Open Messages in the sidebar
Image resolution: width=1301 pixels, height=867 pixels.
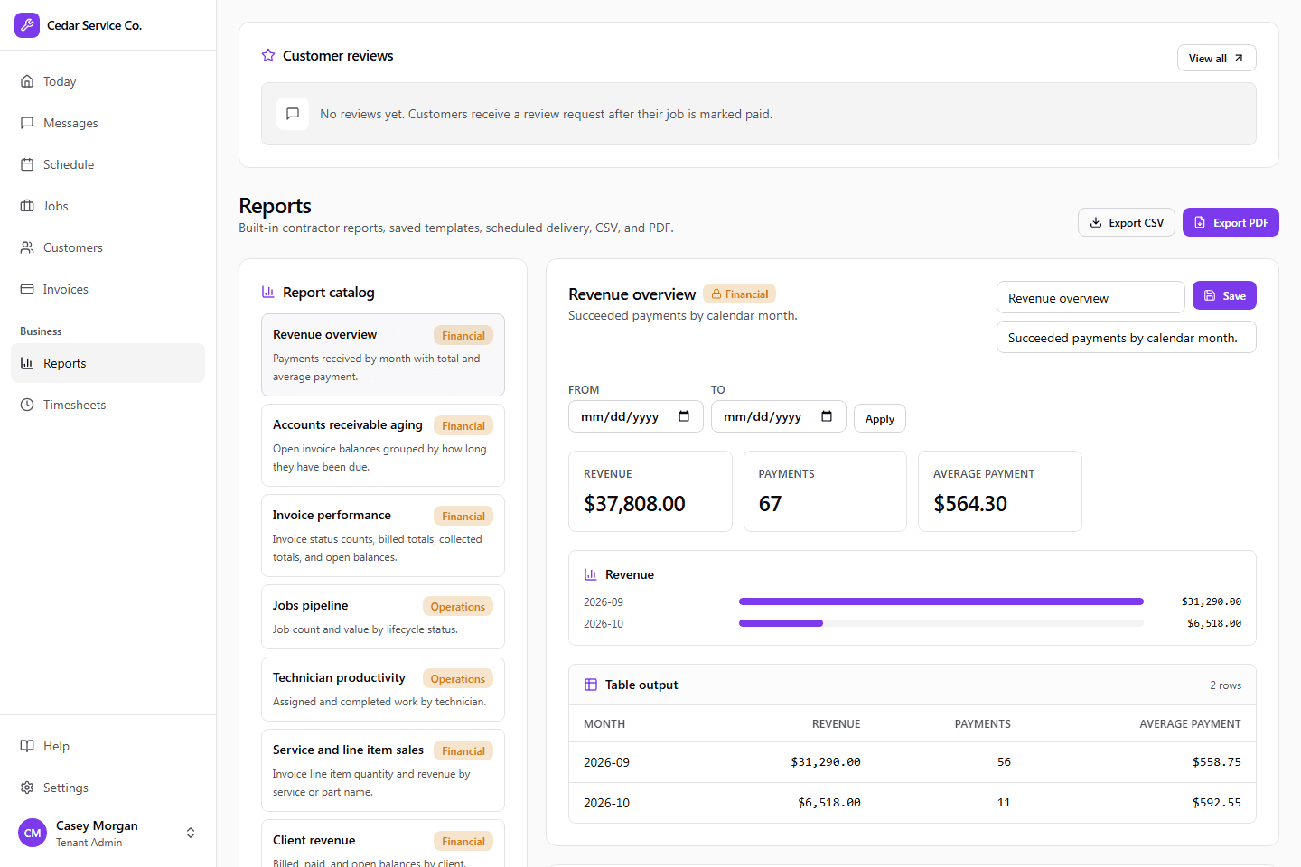coord(108,123)
